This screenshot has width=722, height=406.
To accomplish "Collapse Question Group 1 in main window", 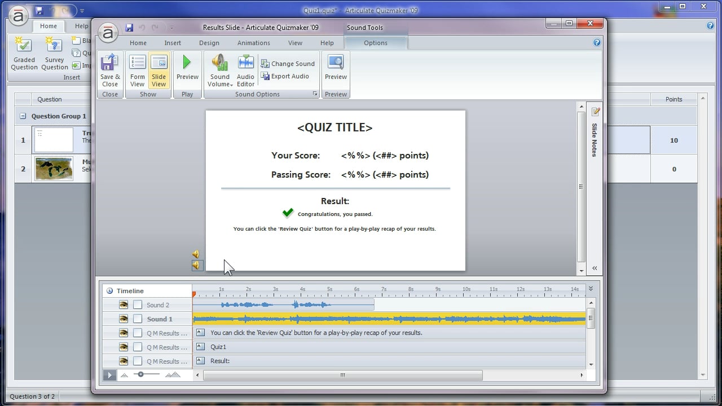I will [x=23, y=116].
